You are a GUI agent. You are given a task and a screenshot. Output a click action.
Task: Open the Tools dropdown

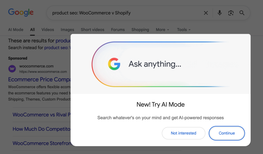pyautogui.click(x=184, y=30)
